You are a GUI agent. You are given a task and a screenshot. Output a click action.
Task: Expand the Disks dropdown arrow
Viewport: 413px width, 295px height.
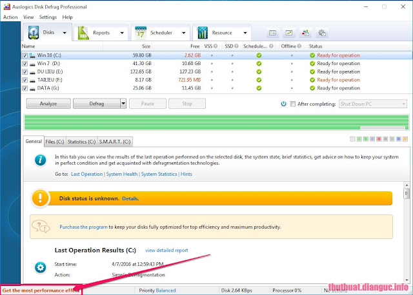(65, 33)
